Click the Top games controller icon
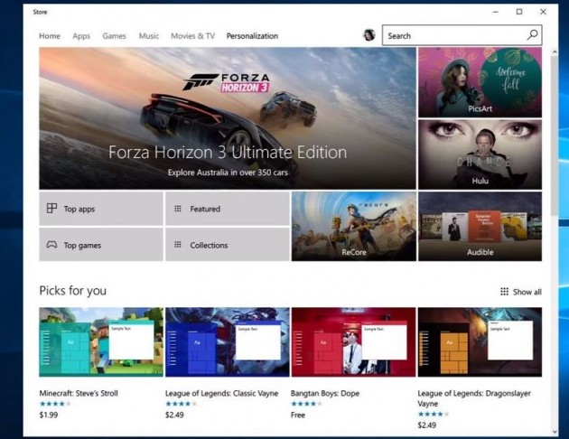This screenshot has width=569, height=439. pos(51,245)
